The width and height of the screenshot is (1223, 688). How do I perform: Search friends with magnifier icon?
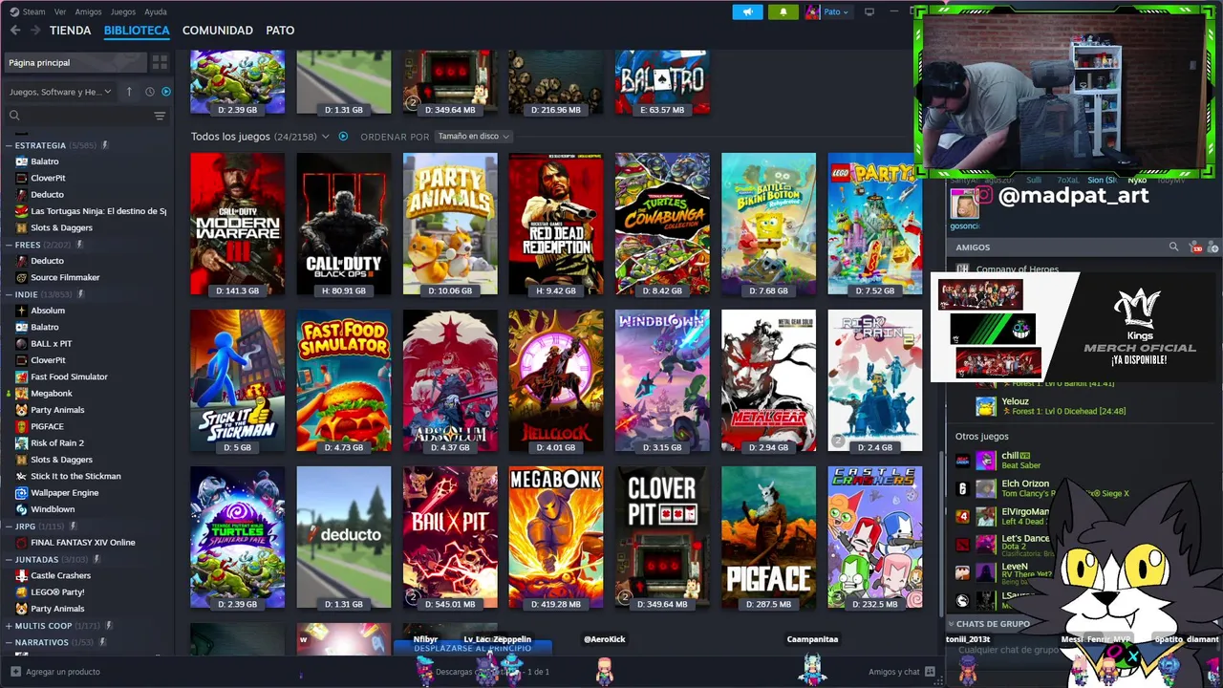click(x=1173, y=247)
